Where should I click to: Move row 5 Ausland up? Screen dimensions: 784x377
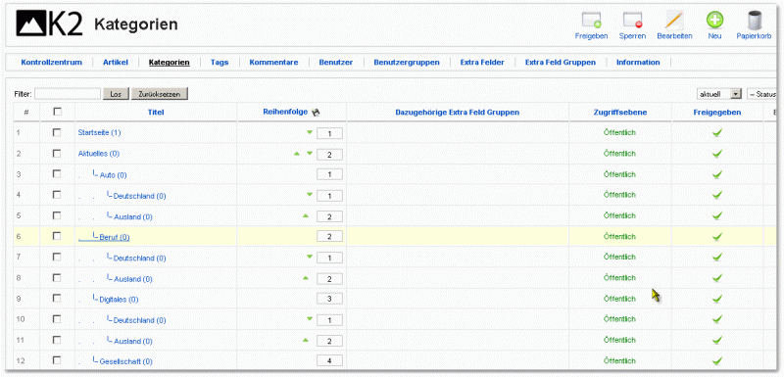pyautogui.click(x=306, y=215)
